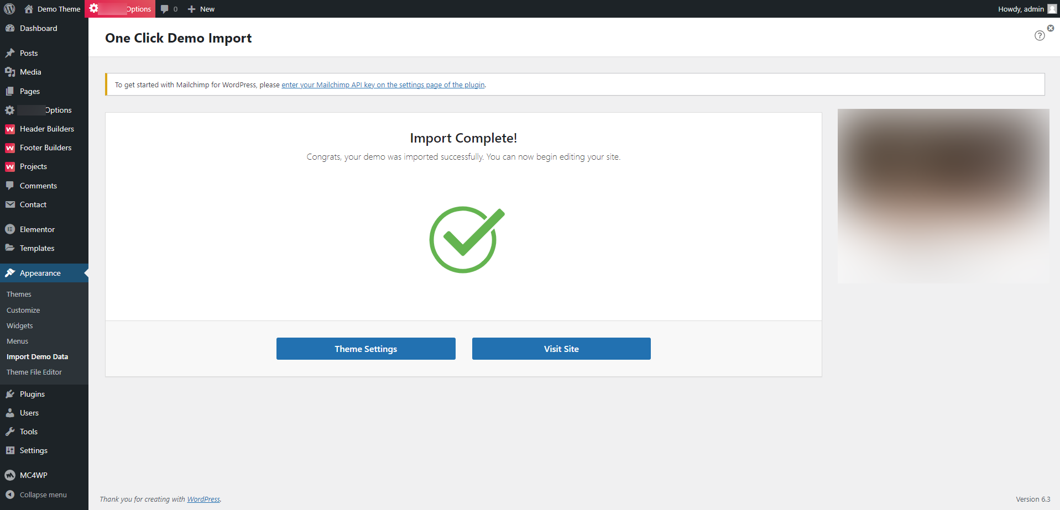Screen dimensions: 1060x510
Task: Open Projects via its W icon
Action: coord(11,166)
